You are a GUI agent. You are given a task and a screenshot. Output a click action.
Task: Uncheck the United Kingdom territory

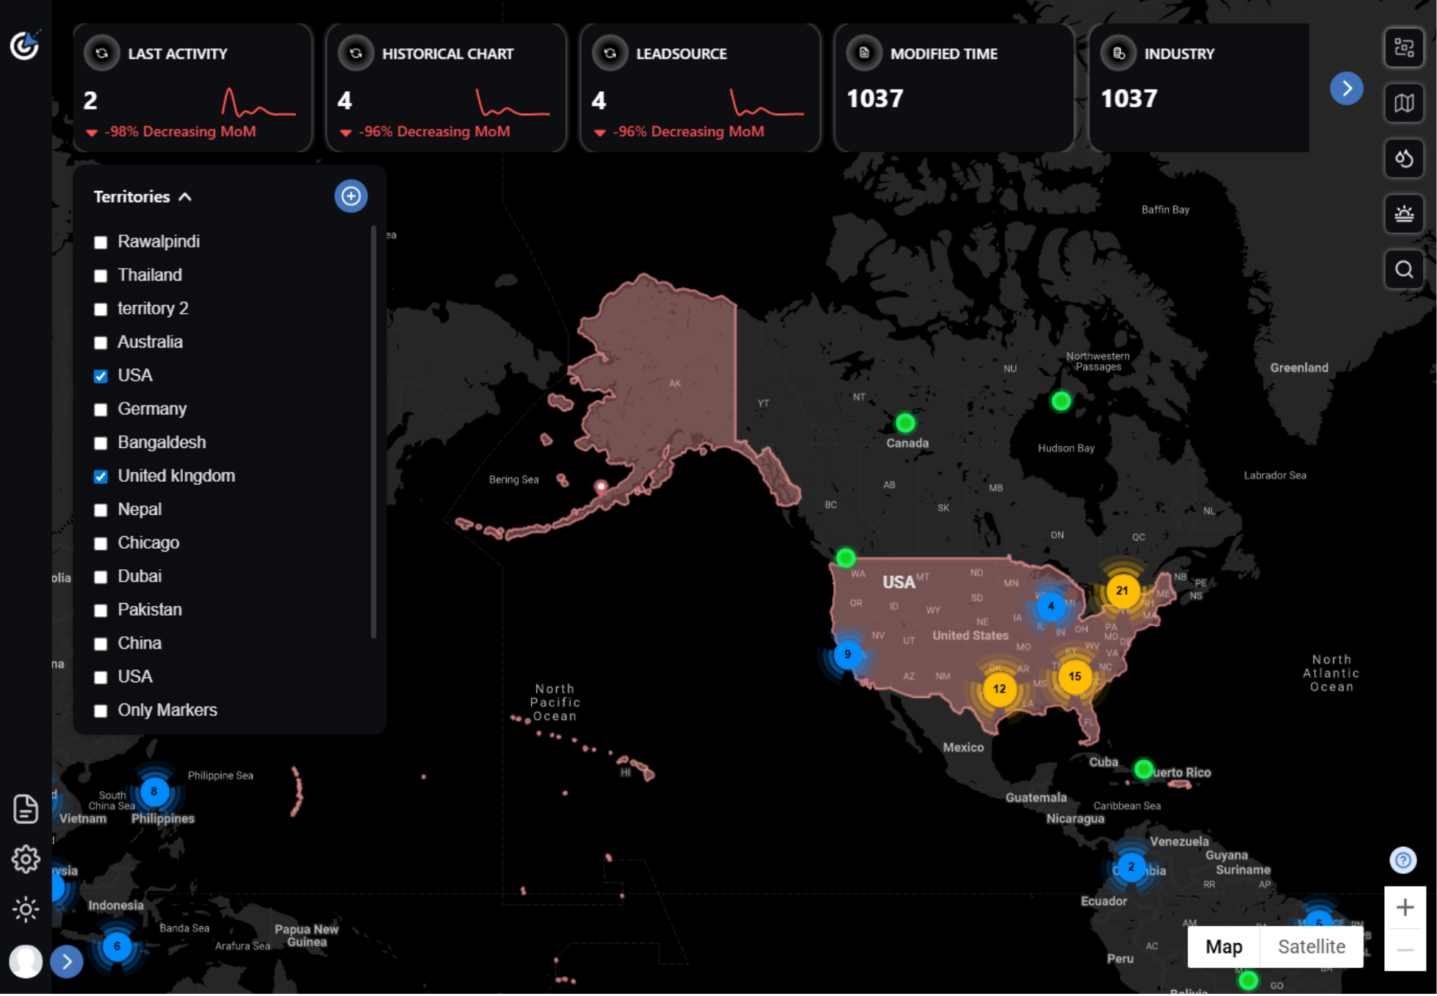tap(101, 477)
